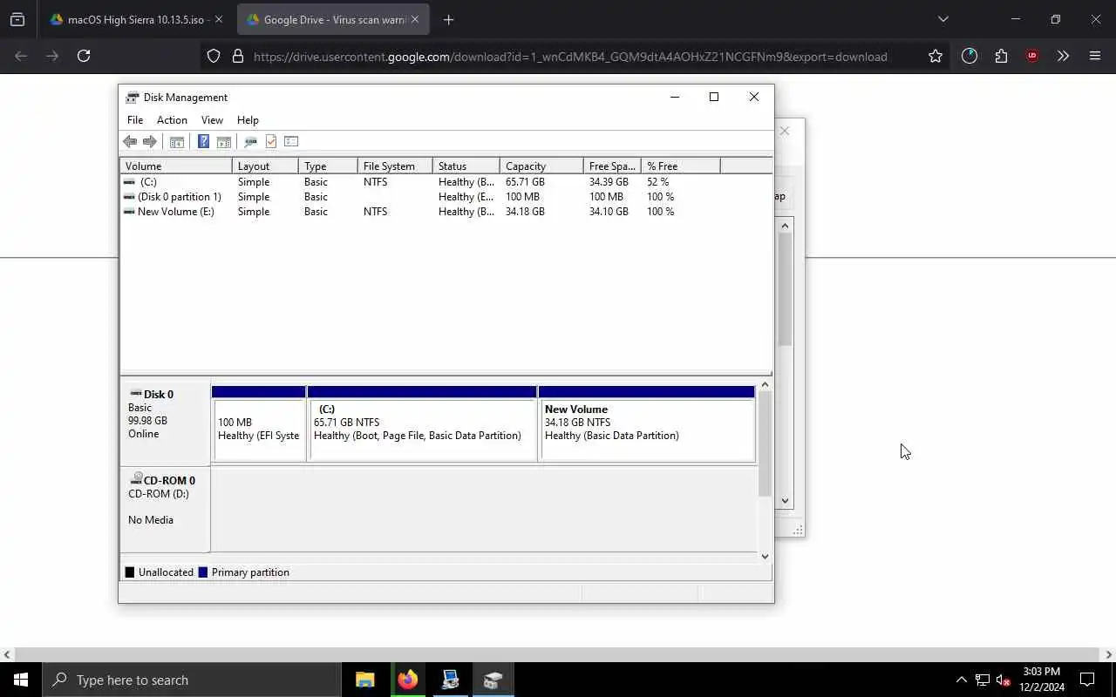Image resolution: width=1116 pixels, height=697 pixels.
Task: Sort by the File System column header
Action: (395, 166)
